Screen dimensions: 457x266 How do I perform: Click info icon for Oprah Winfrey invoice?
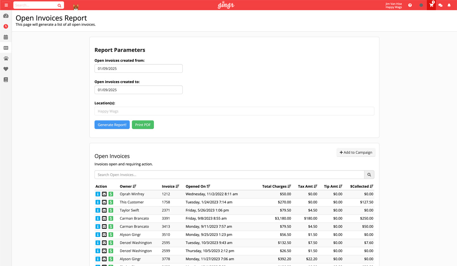[98, 194]
